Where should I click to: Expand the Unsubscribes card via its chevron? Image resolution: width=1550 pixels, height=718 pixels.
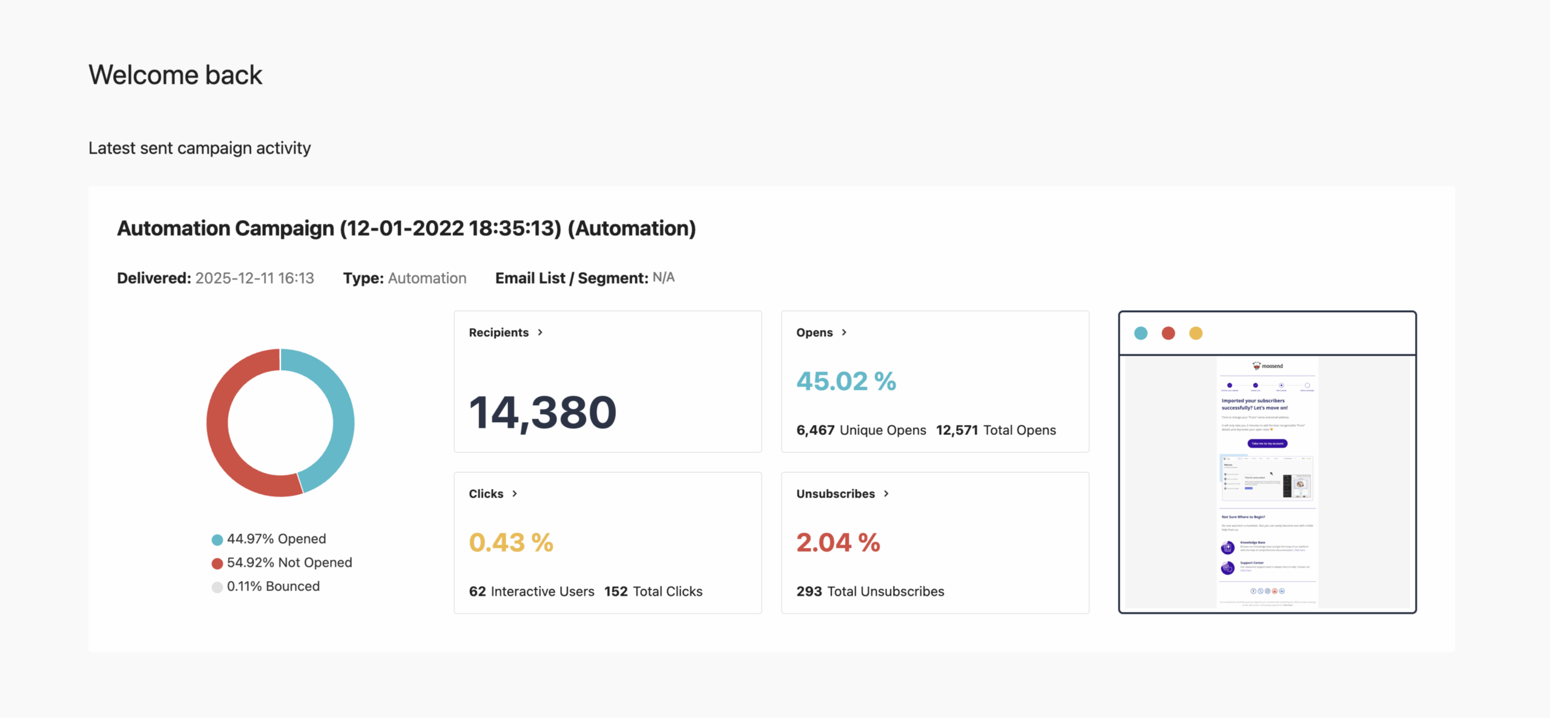pyautogui.click(x=886, y=494)
